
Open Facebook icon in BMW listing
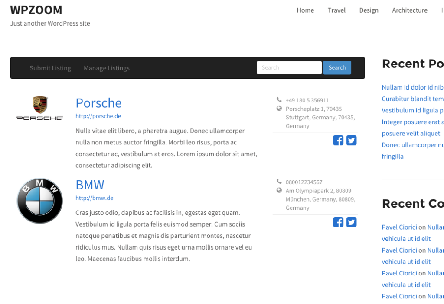(x=338, y=222)
